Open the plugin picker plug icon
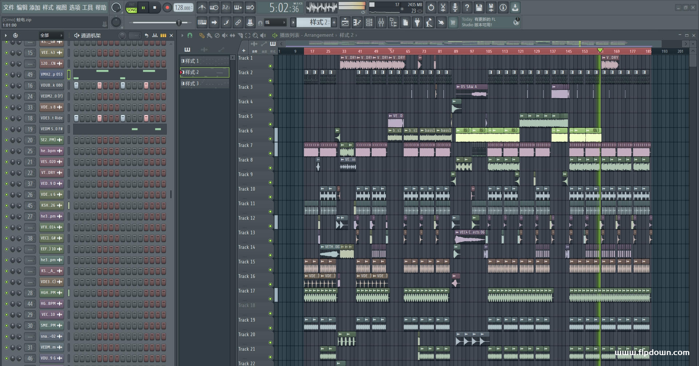The width and height of the screenshot is (699, 366). pyautogui.click(x=417, y=23)
